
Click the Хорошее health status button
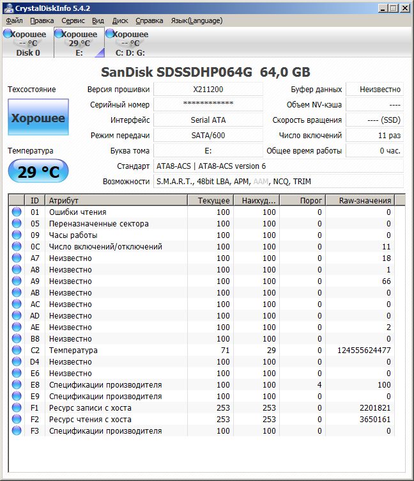(x=38, y=117)
